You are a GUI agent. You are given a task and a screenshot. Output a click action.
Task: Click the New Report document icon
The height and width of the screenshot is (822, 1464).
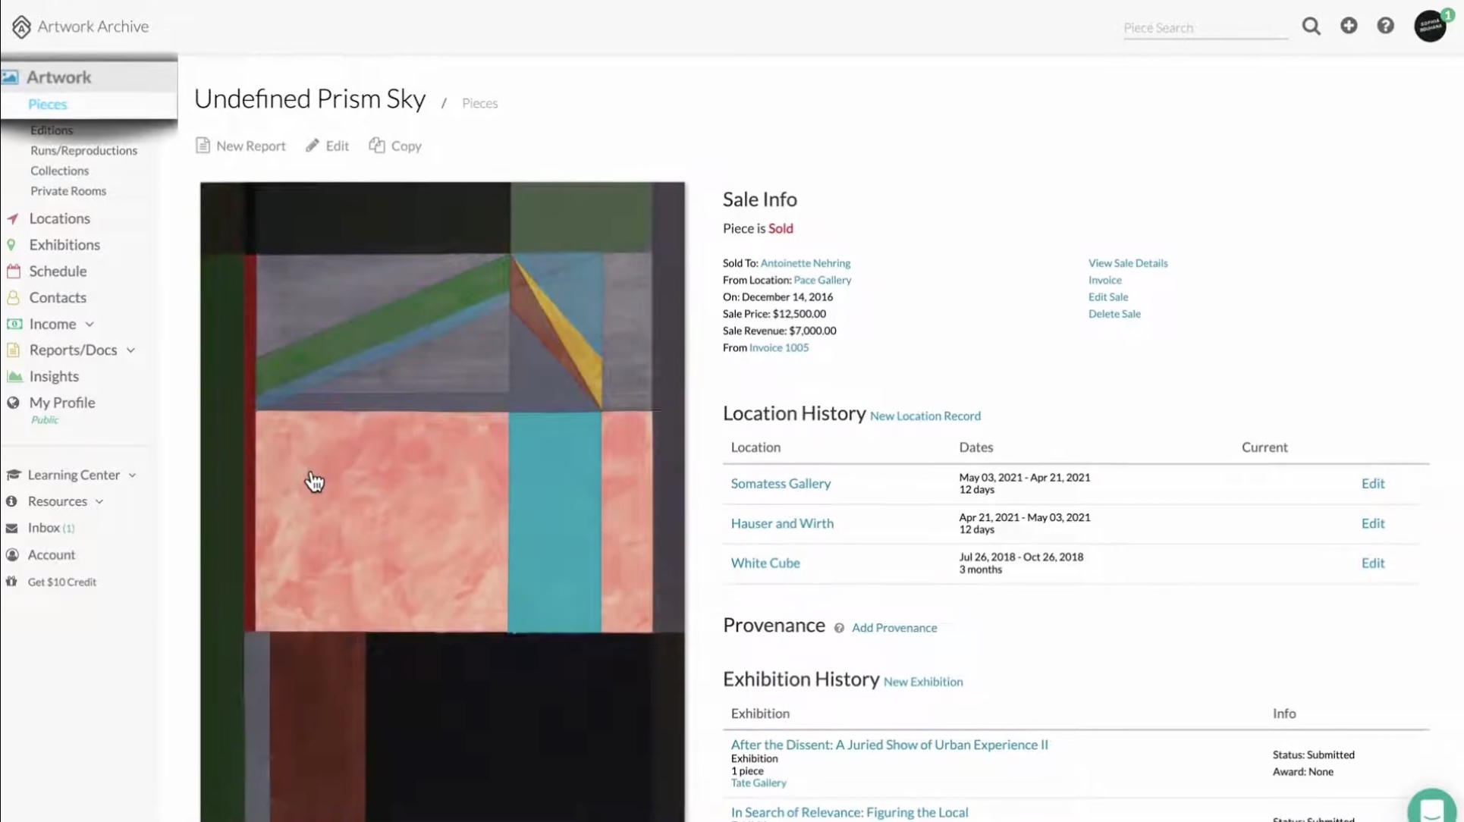(203, 145)
